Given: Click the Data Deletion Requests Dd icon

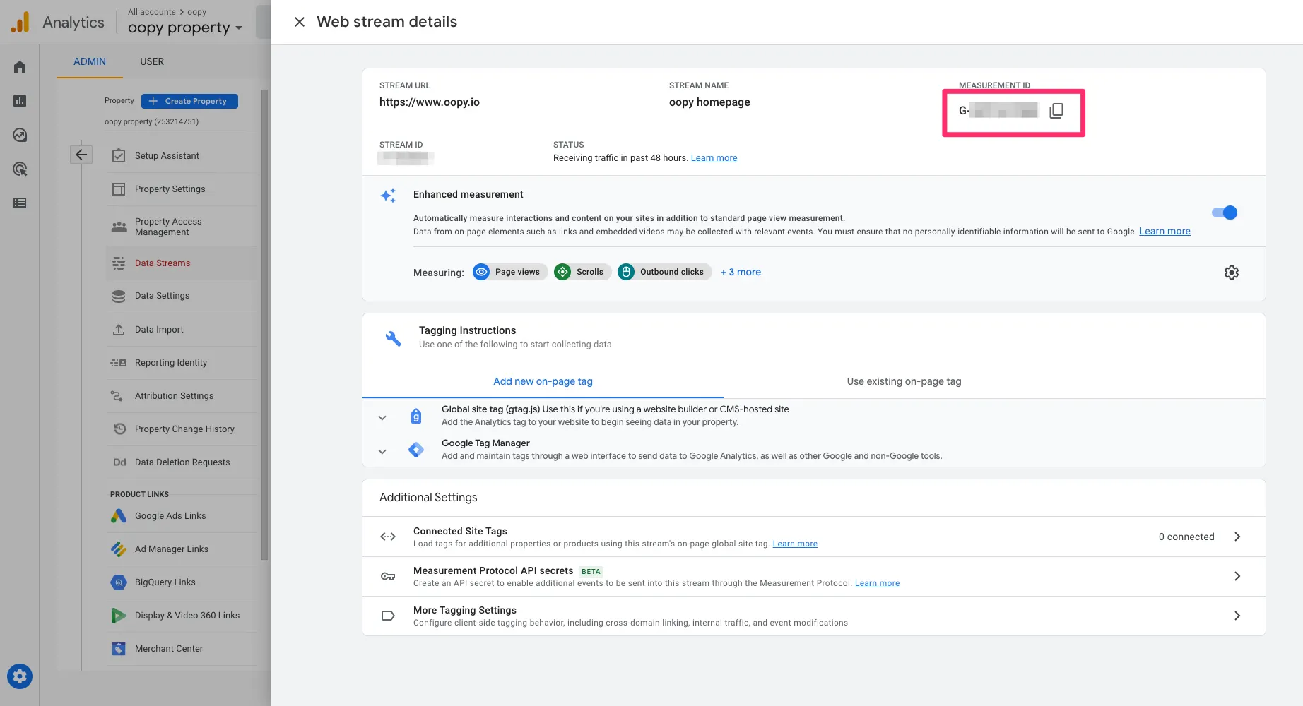Looking at the screenshot, I should 119,462.
